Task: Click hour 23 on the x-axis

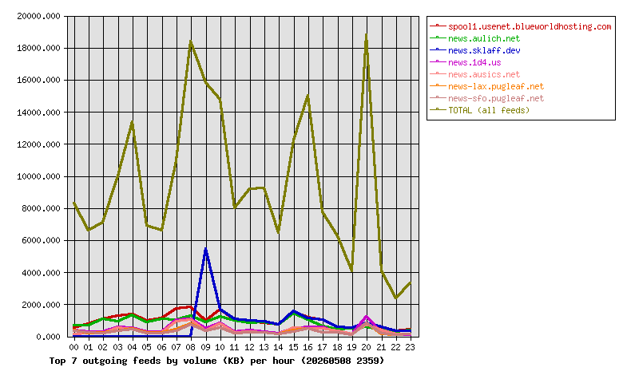Action: coord(410,347)
